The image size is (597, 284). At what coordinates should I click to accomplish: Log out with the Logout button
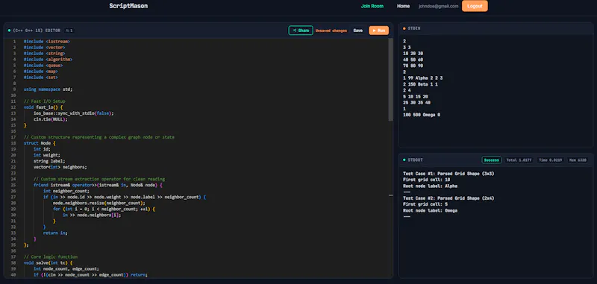pyautogui.click(x=475, y=6)
